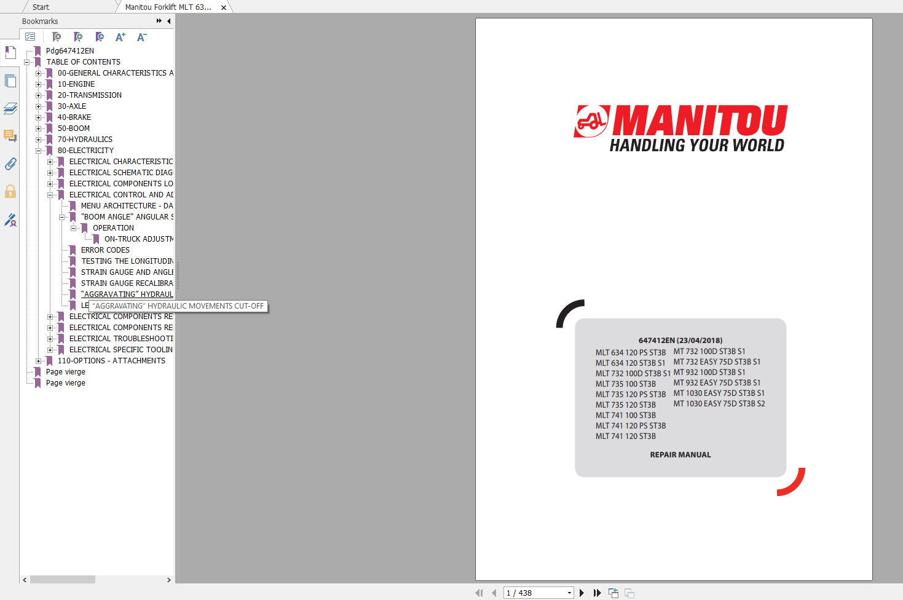Screen dimensions: 903x600
Task: Open the ON-TRUCK ADJUSTMENT bookmark
Action: pos(139,239)
